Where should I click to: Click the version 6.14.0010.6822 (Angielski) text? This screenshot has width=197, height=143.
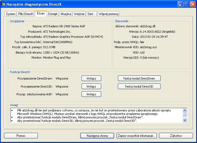coord(157,32)
